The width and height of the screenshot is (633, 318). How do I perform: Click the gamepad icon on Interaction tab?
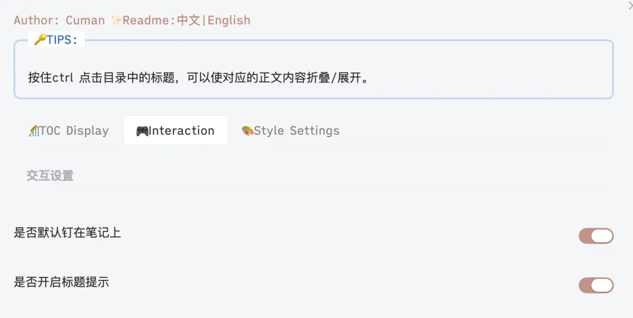point(142,131)
